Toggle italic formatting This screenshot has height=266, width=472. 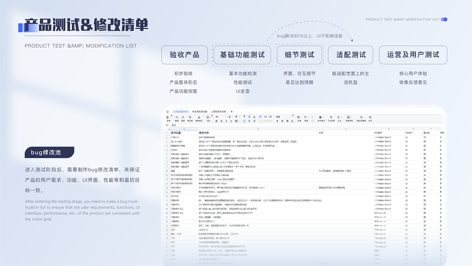226,121
